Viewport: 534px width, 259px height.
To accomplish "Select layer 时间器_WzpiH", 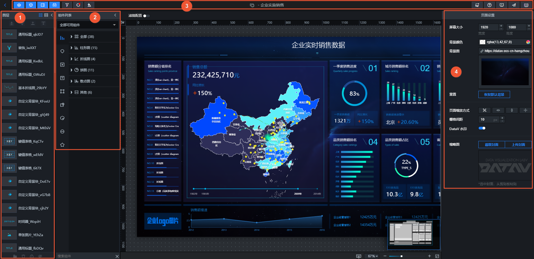I will [27, 221].
